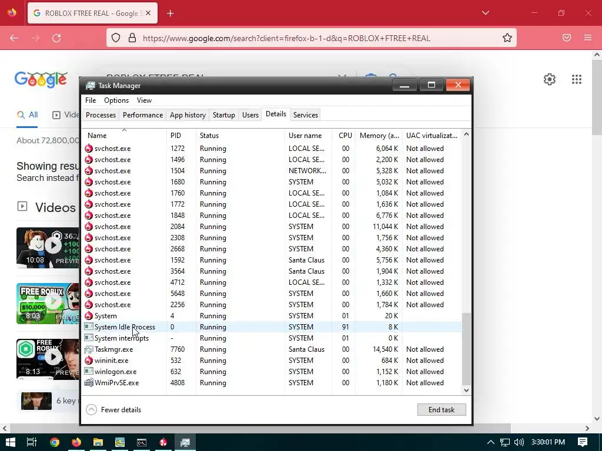Screen dimensions: 602x451
Task: Sort processes by PID column header
Action: (x=181, y=136)
